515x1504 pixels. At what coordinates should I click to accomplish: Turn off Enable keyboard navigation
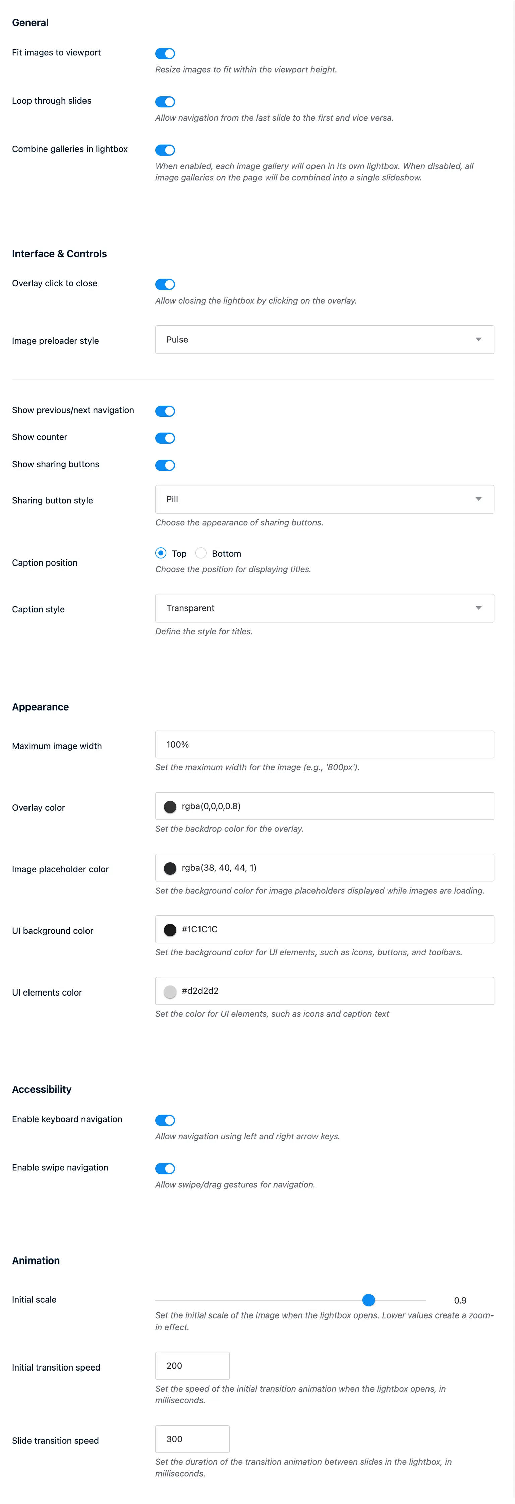coord(165,1120)
